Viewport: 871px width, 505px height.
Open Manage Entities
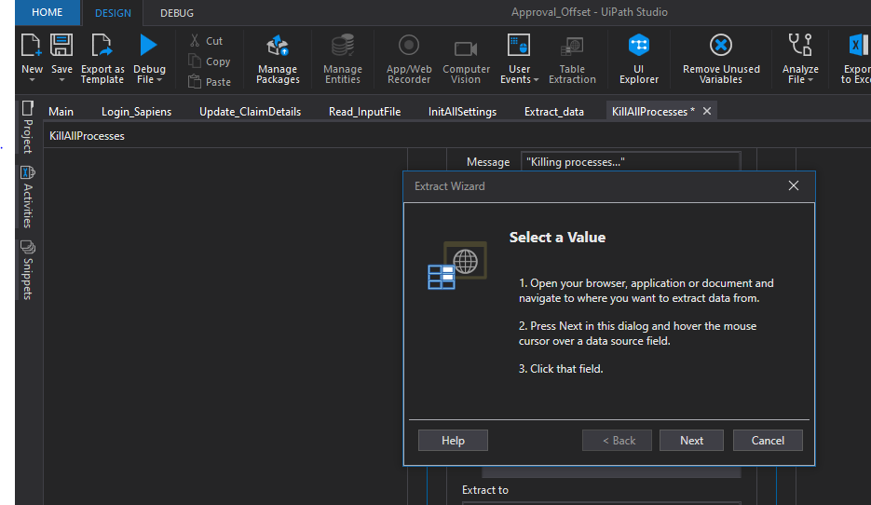click(343, 59)
